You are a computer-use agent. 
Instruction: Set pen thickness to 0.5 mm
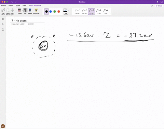coord(92,12)
